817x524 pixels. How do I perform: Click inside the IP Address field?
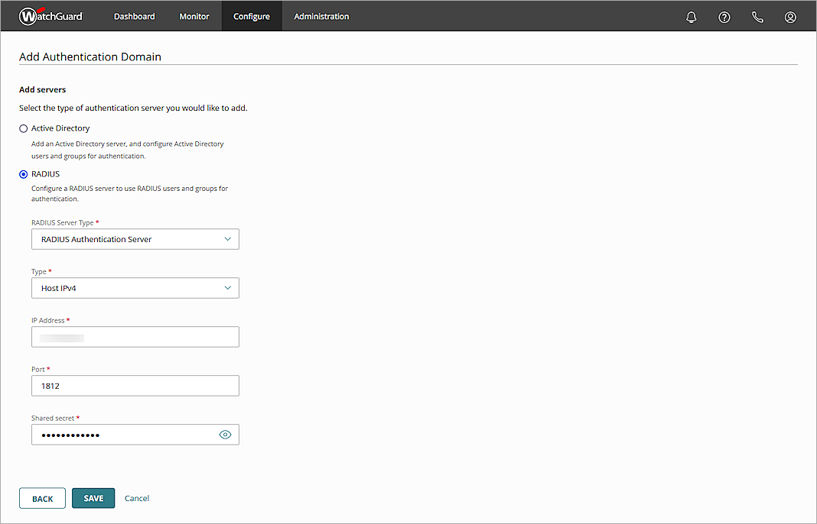point(135,337)
